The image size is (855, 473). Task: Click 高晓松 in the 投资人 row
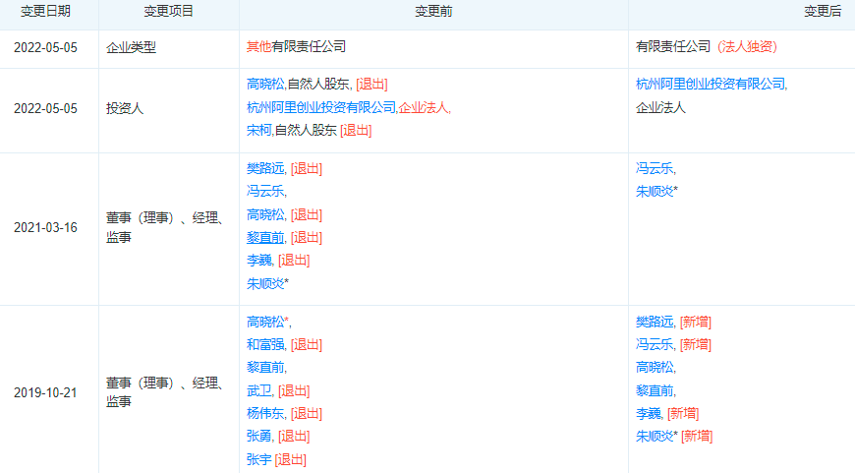265,85
